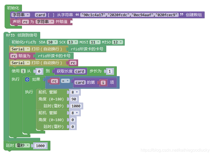Edit the card array name field
212x155 pixels.
[x=40, y=15]
